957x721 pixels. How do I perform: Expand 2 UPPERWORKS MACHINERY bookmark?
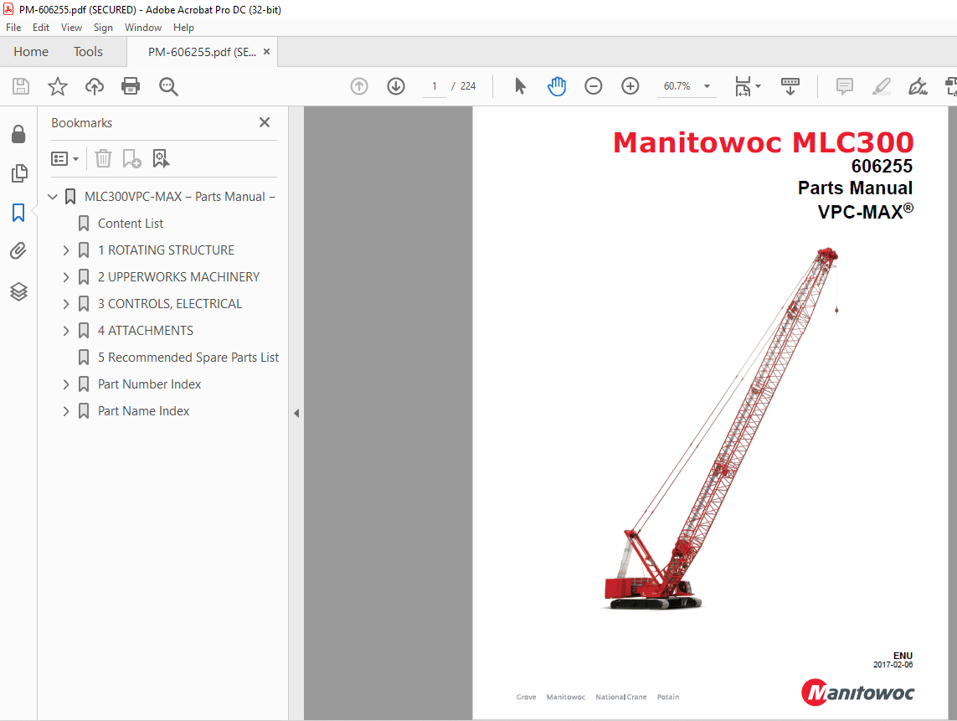click(x=66, y=277)
